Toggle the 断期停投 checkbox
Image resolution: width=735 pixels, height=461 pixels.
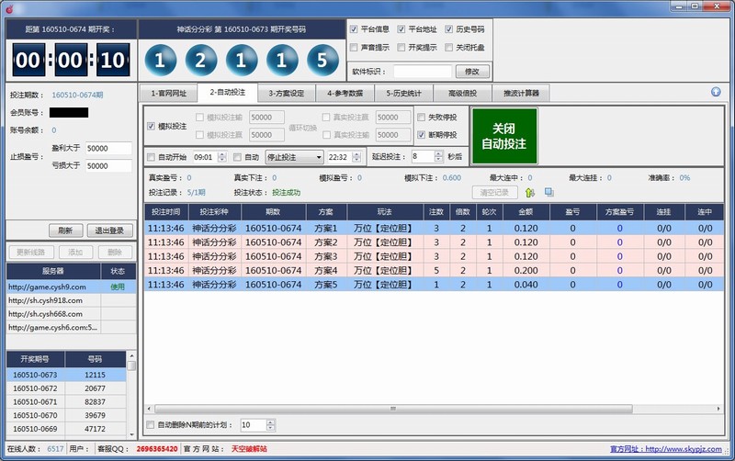point(422,134)
